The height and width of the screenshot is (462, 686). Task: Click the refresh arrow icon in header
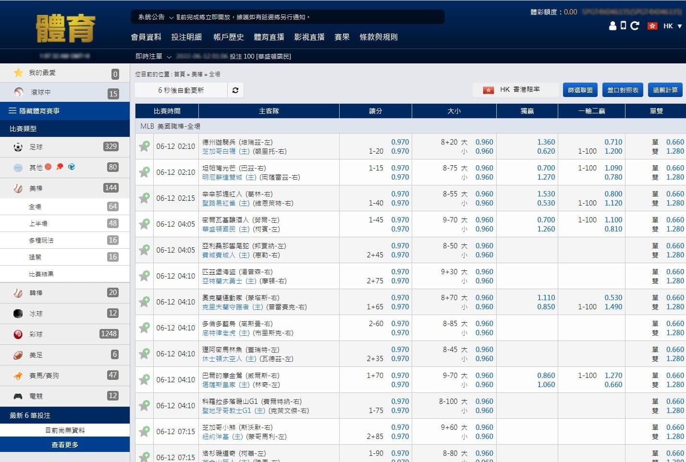[635, 26]
